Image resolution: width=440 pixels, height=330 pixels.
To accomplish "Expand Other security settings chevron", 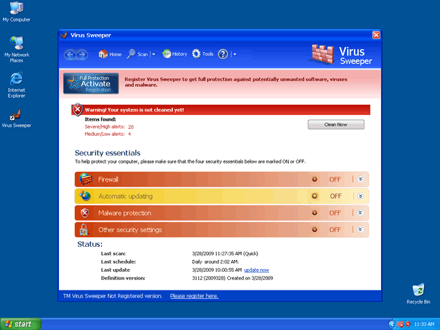I will point(360,229).
